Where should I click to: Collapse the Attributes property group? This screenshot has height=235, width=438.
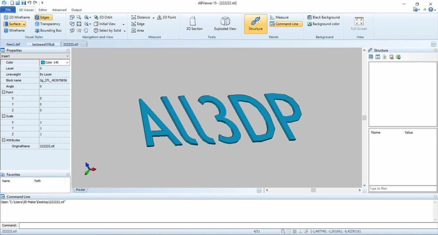[3, 140]
